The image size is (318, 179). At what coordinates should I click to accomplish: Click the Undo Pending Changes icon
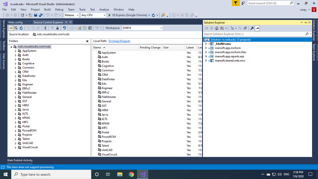click(x=64, y=28)
